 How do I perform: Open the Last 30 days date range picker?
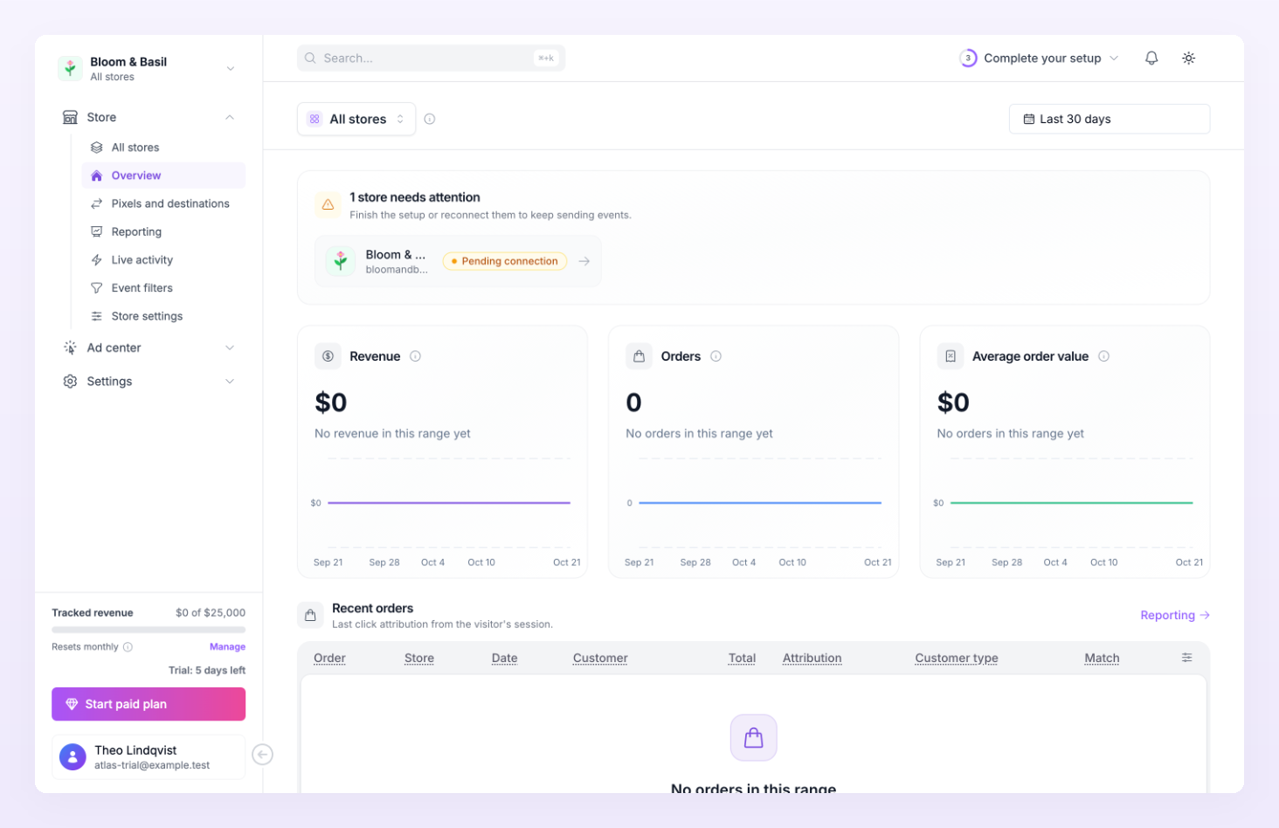(1110, 120)
